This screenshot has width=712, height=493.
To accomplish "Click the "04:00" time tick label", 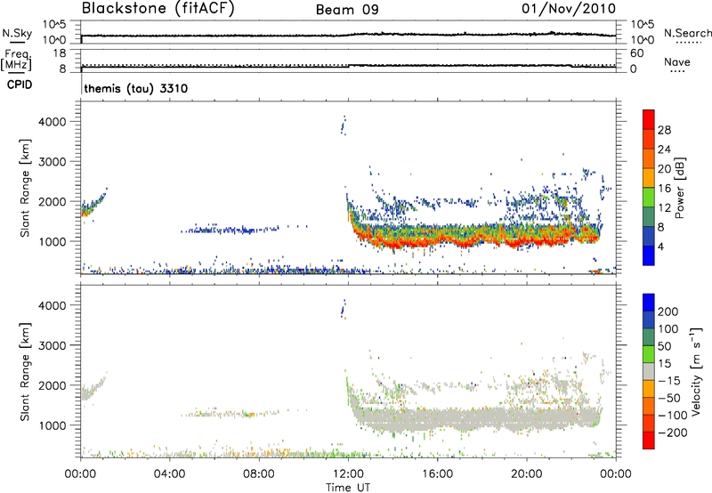I will 169,474.
